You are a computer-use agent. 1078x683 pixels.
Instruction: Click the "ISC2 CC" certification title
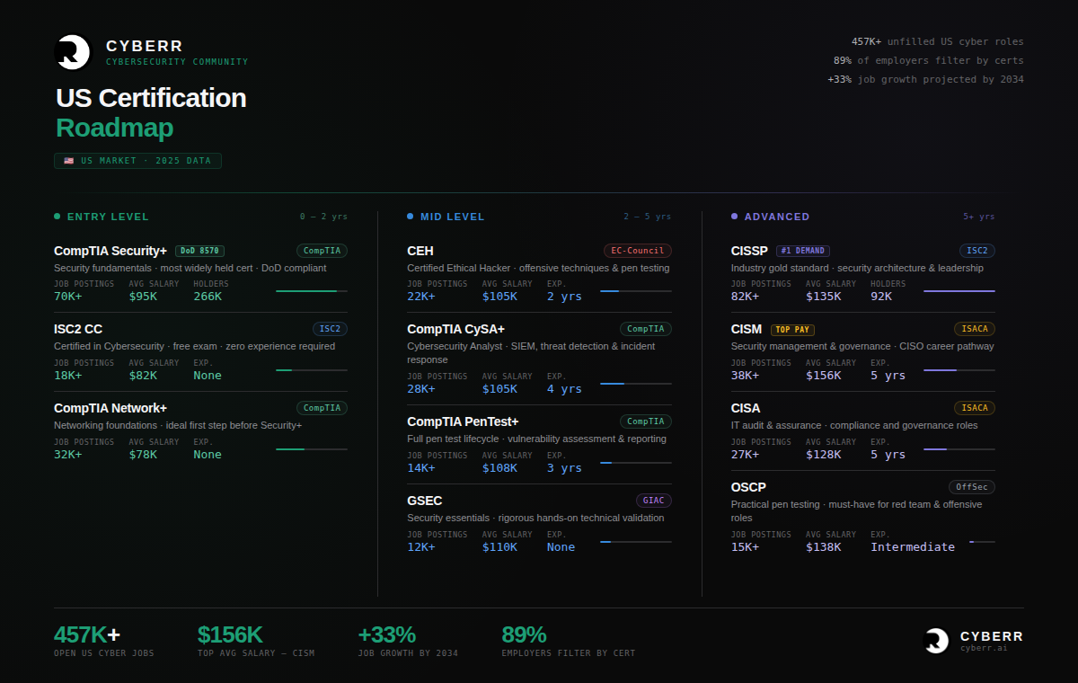tap(78, 329)
